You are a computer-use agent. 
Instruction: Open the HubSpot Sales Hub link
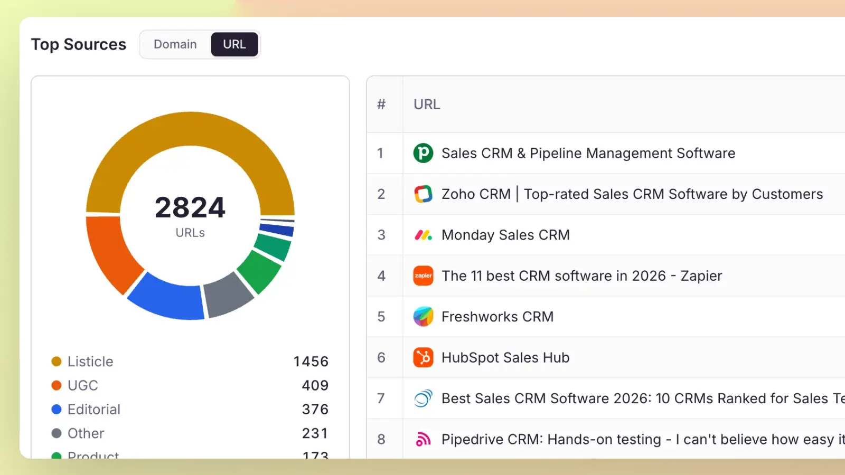[x=505, y=357]
